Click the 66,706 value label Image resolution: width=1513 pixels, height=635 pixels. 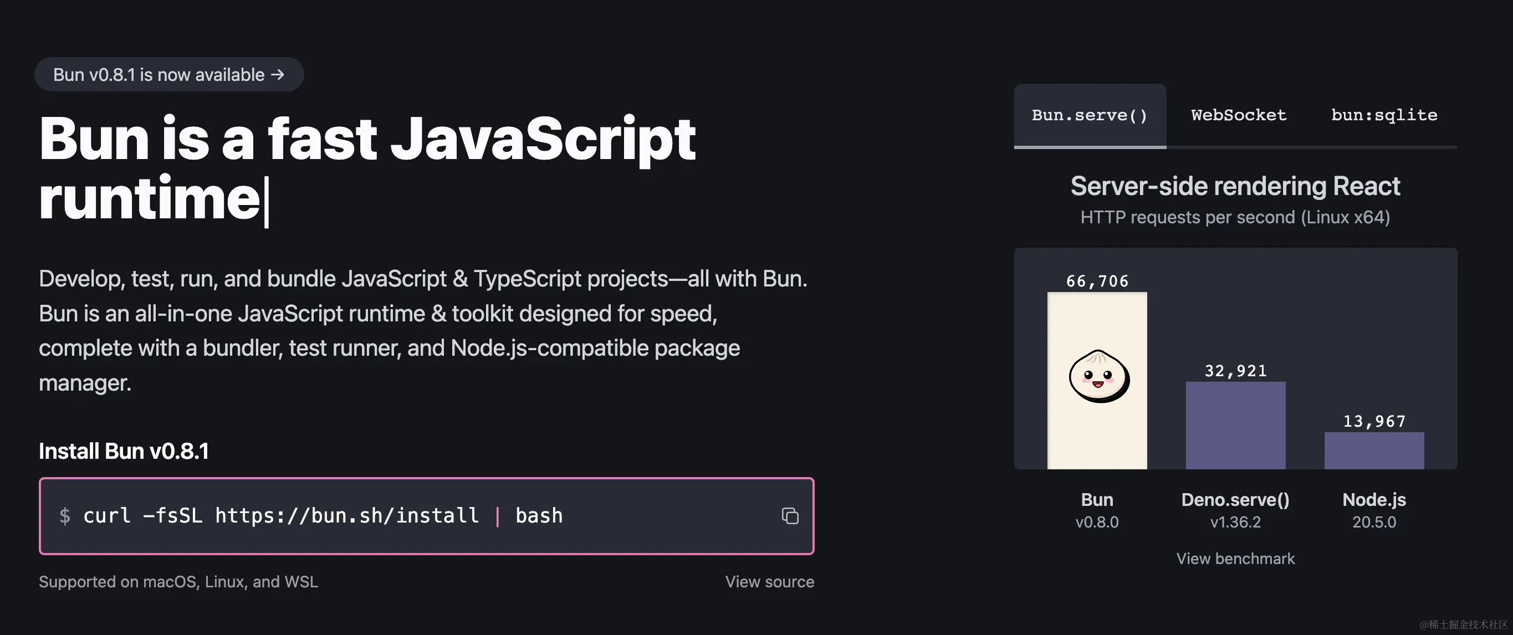coord(1097,281)
